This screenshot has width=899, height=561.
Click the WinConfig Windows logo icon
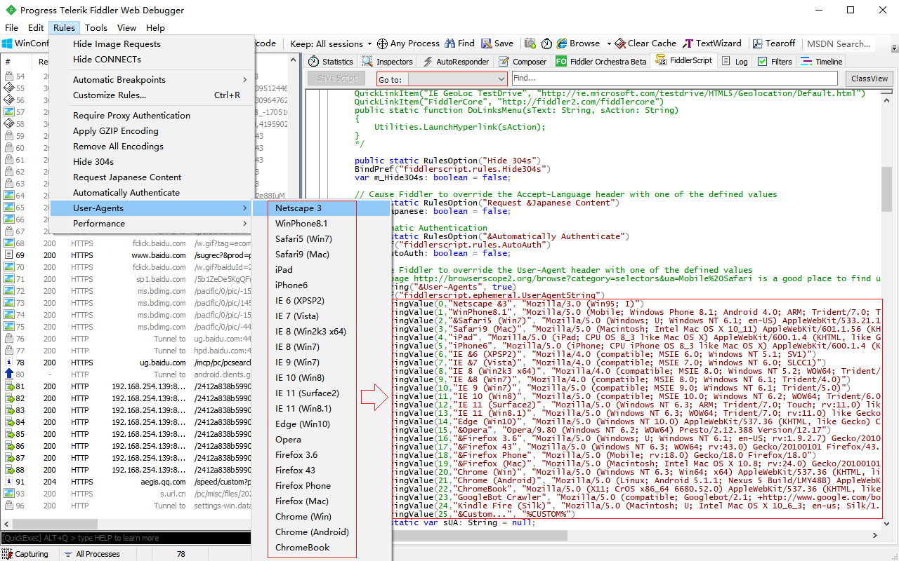pos(7,43)
